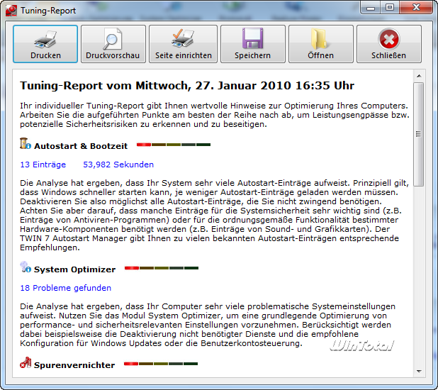Click Spurenvernichter rating bar
The height and width of the screenshot is (390, 438).
coord(161,364)
